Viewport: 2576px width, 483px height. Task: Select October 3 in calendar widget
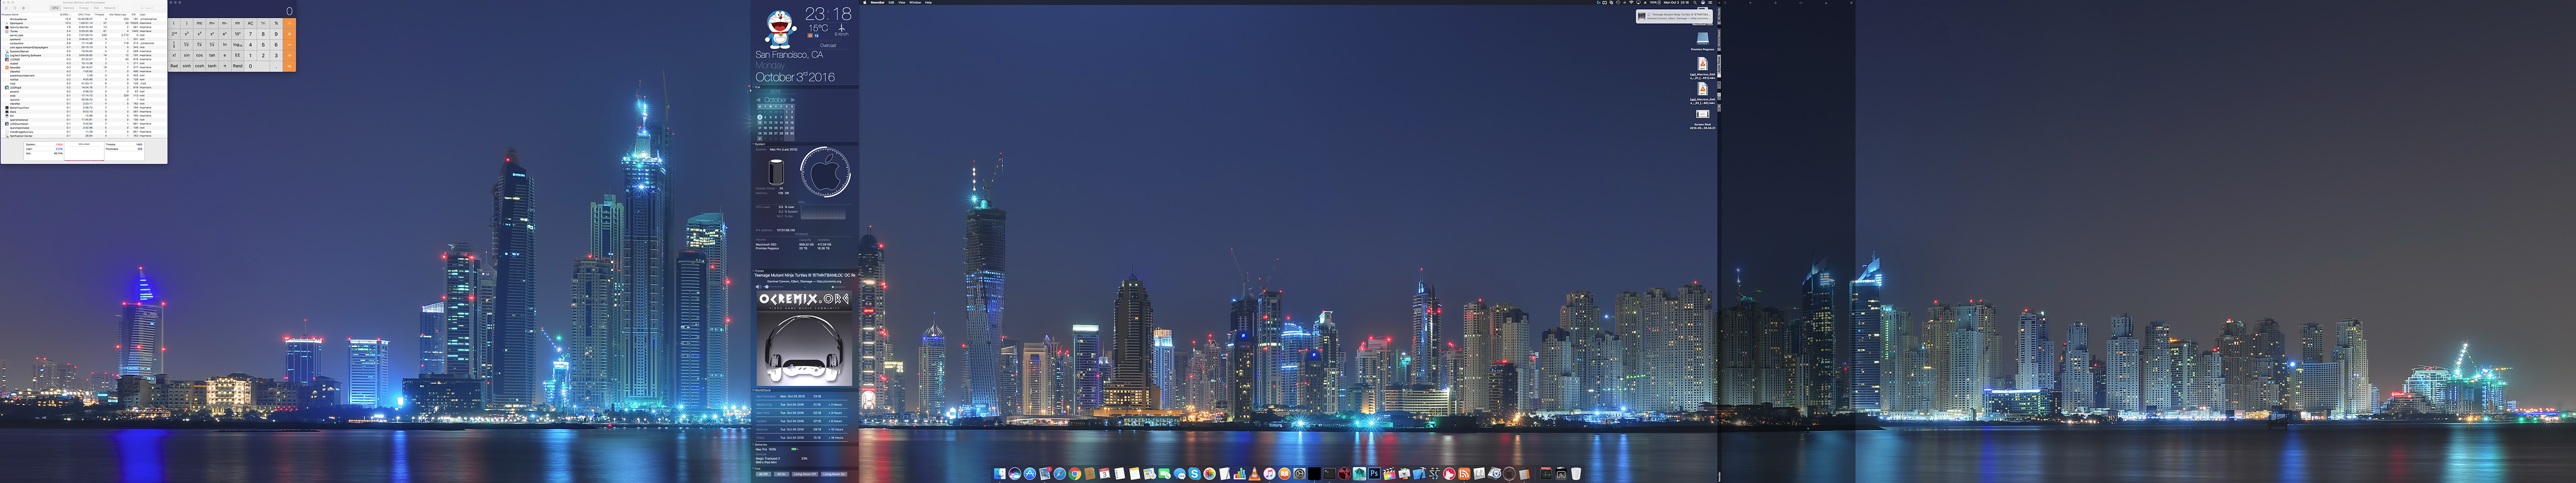click(760, 117)
